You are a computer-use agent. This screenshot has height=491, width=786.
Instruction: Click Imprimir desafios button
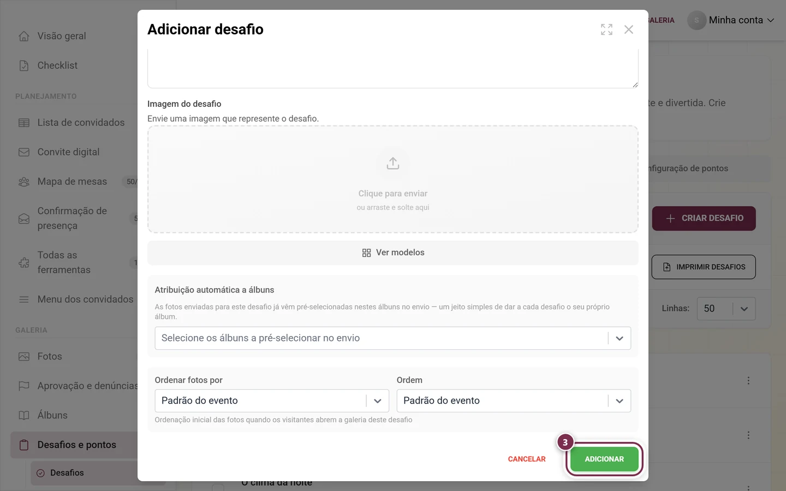(704, 267)
